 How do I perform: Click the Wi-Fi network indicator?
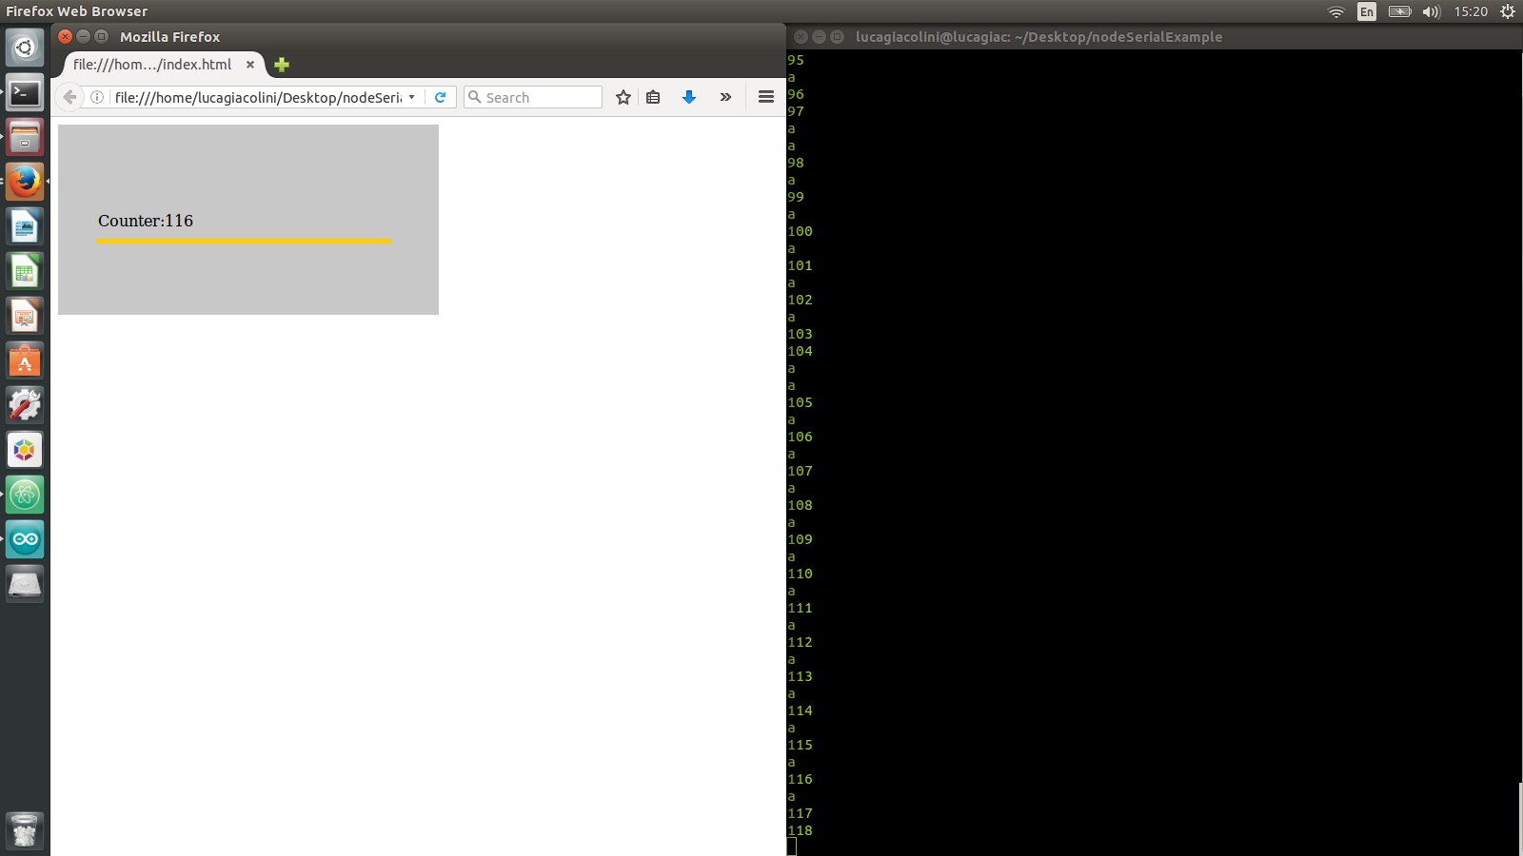point(1336,11)
